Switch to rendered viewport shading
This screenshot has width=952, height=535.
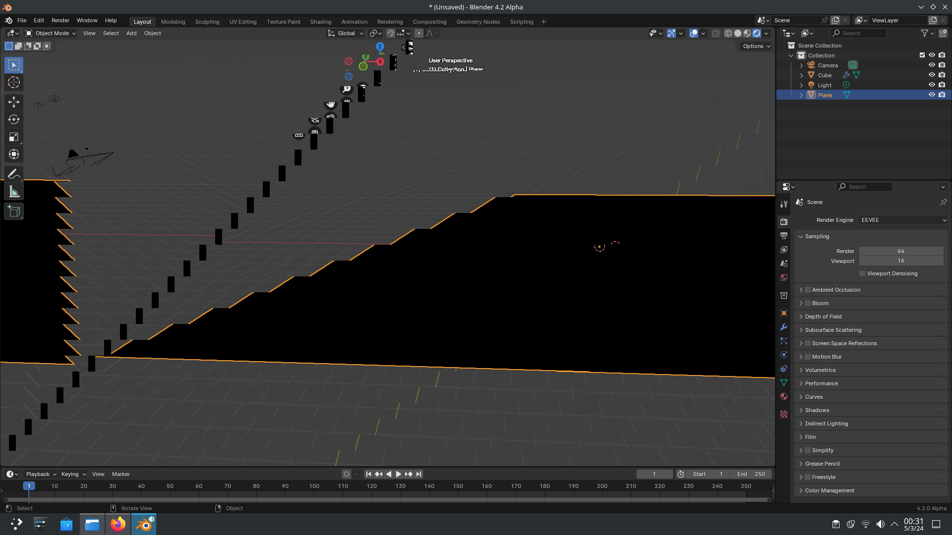pos(757,33)
